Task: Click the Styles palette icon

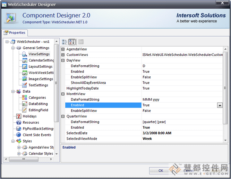Action: (19, 141)
